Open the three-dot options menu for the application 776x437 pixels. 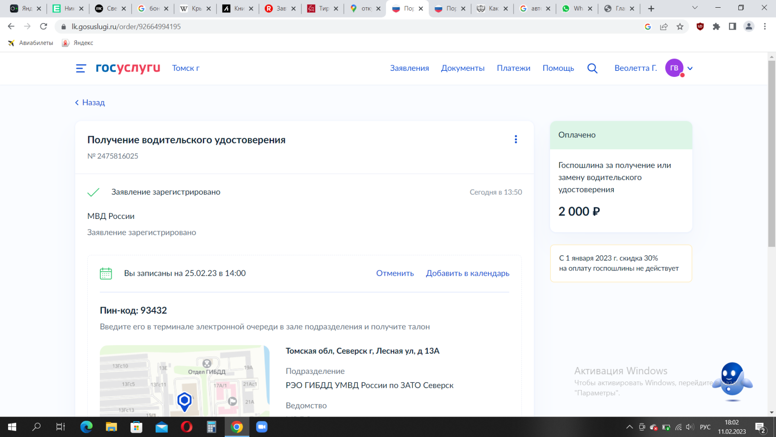[x=515, y=140]
